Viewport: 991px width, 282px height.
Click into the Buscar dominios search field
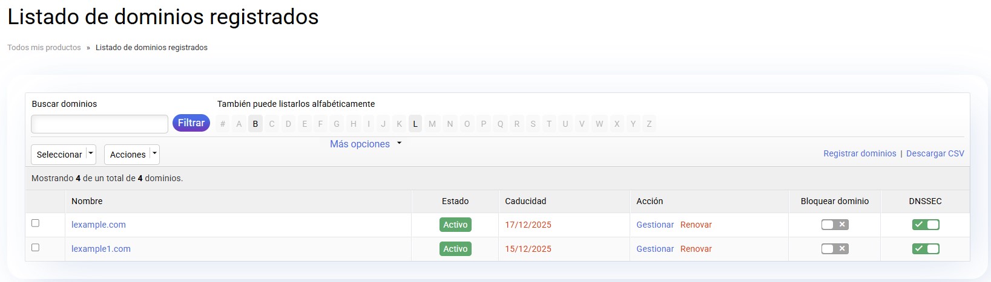(99, 124)
